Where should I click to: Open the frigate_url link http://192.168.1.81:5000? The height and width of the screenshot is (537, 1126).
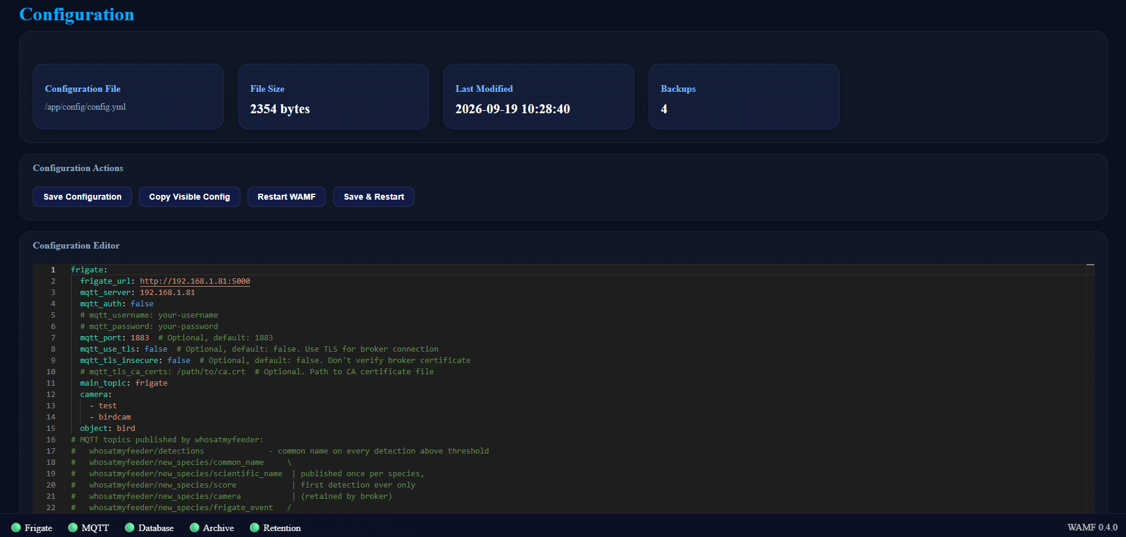(x=195, y=281)
